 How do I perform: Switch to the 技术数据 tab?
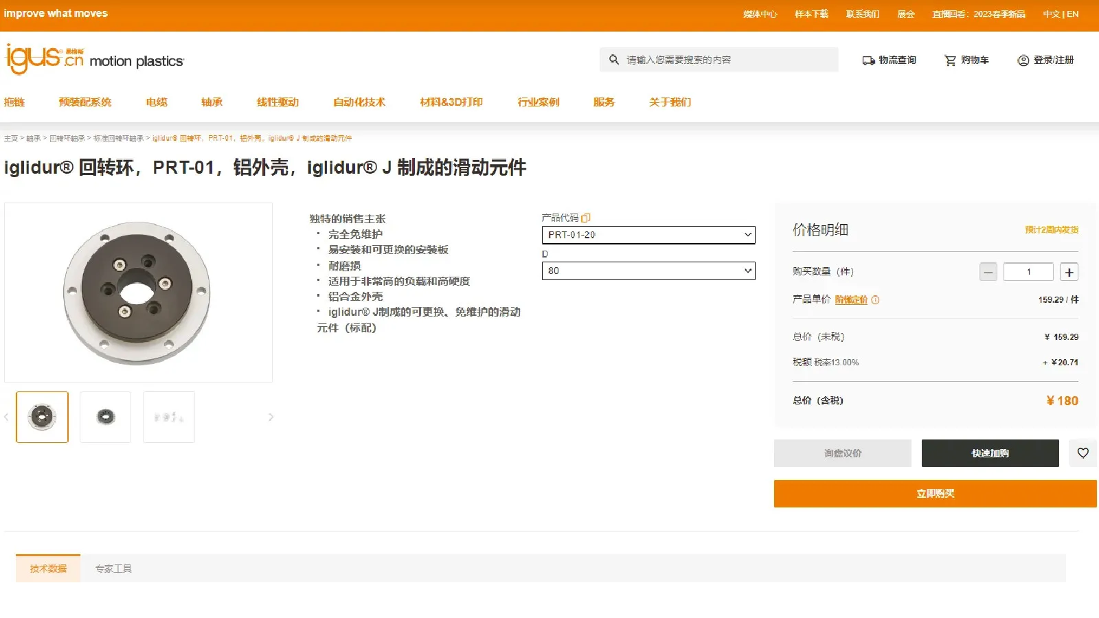pos(48,569)
